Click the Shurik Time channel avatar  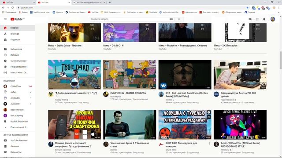click(x=161, y=144)
